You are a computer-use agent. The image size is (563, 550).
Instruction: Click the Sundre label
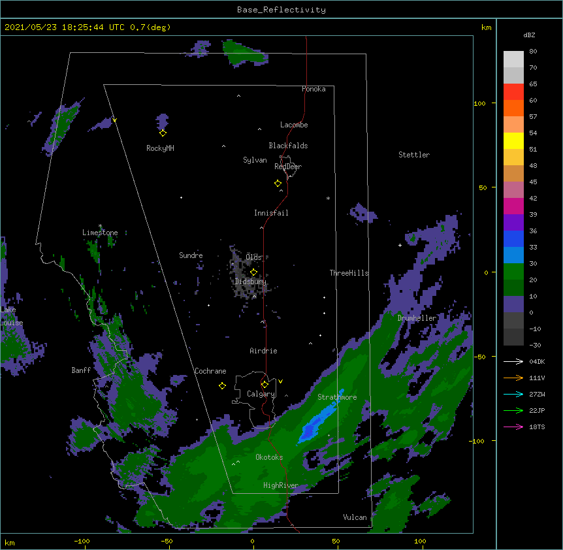(191, 255)
